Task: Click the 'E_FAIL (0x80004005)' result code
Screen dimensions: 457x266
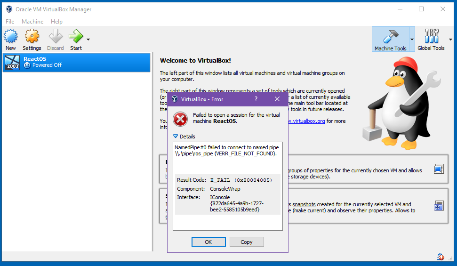Action: pyautogui.click(x=241, y=180)
